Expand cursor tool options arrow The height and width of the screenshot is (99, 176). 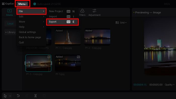[10, 96]
